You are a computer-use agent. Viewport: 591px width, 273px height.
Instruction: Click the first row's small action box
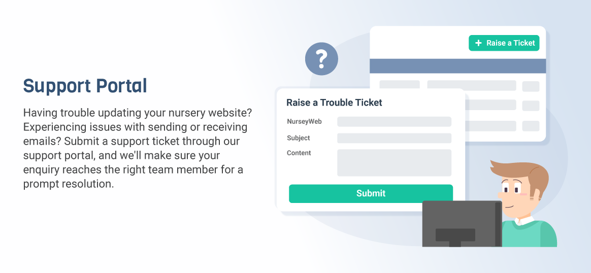(x=531, y=86)
